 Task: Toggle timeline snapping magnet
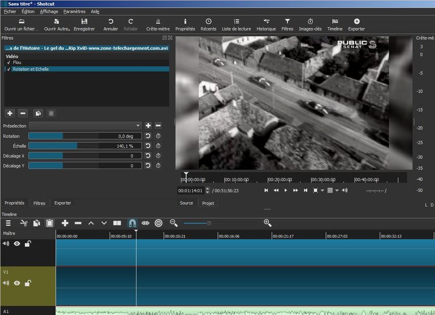coord(132,223)
